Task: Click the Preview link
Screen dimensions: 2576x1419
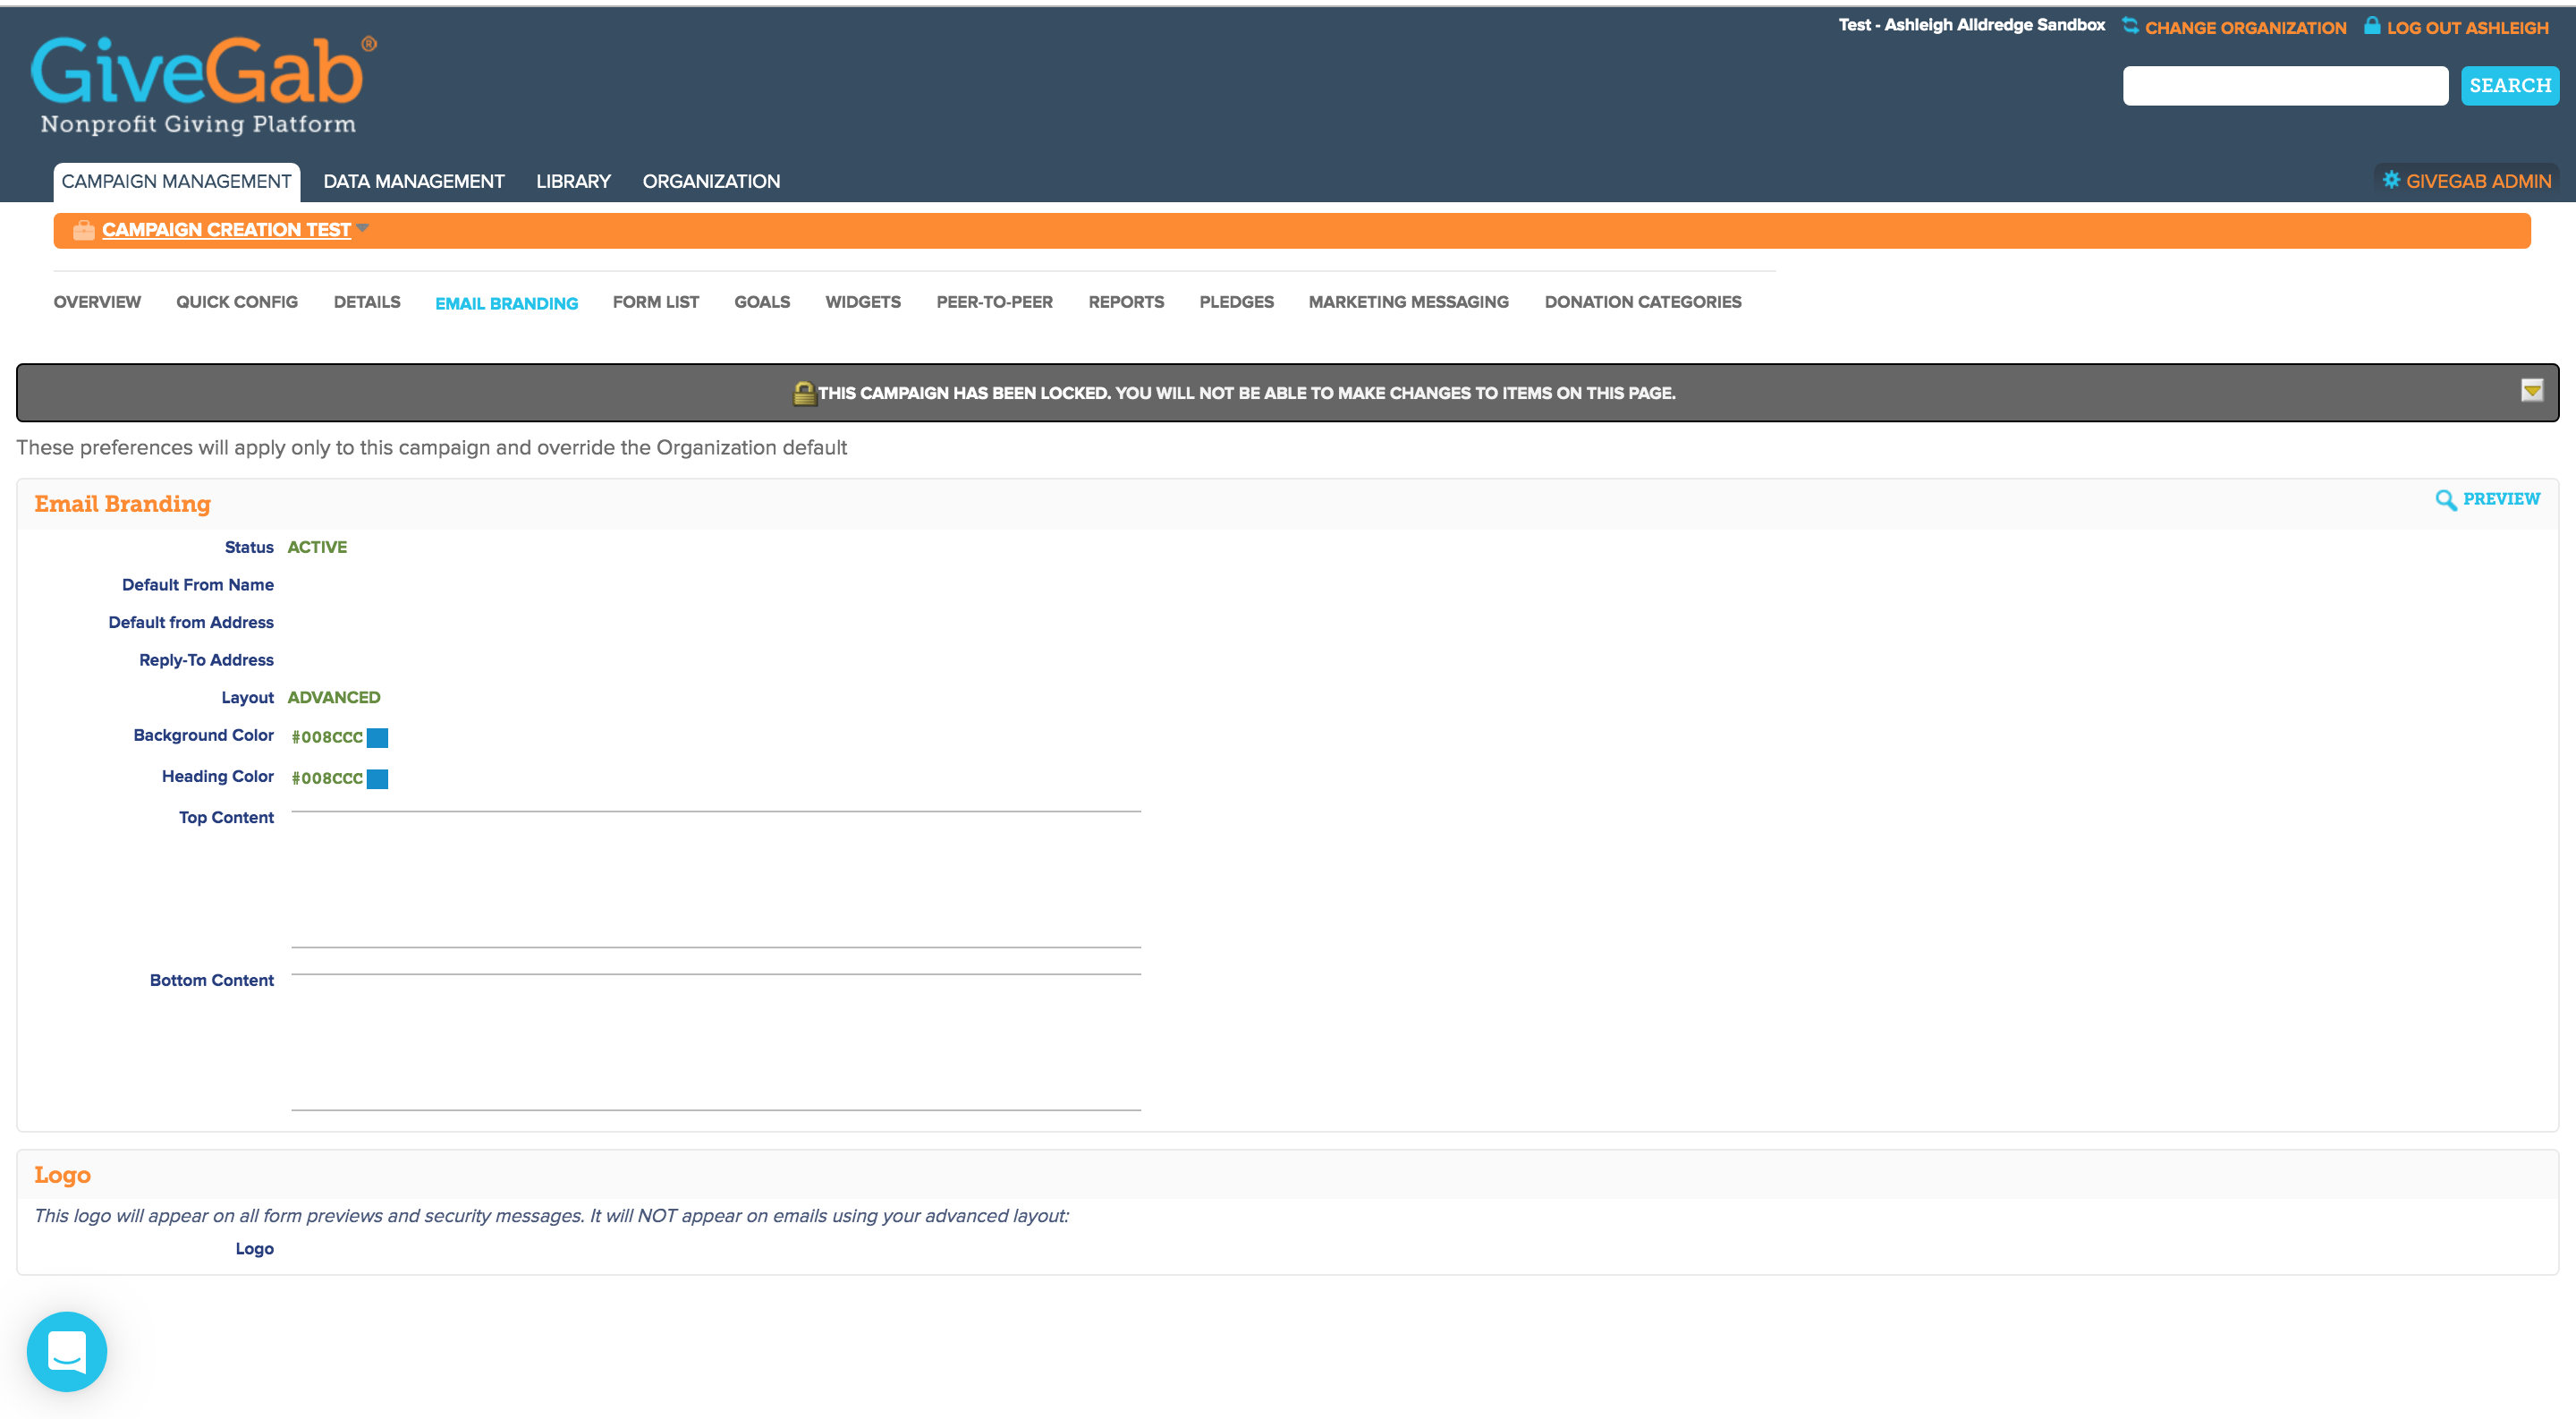Action: point(2501,499)
